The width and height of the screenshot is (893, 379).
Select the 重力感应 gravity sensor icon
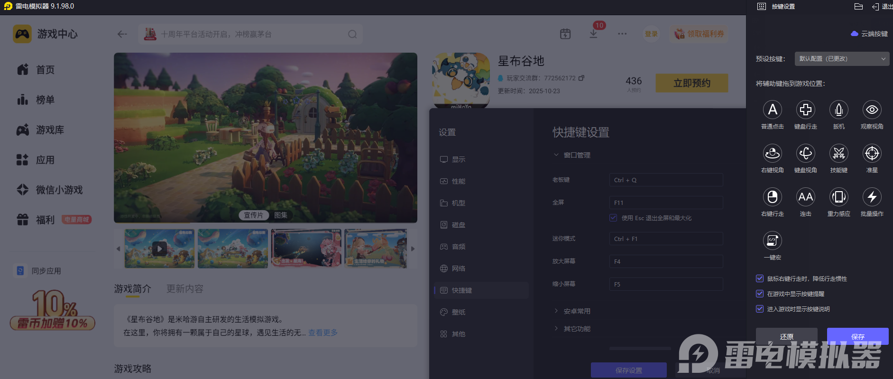[x=839, y=197]
